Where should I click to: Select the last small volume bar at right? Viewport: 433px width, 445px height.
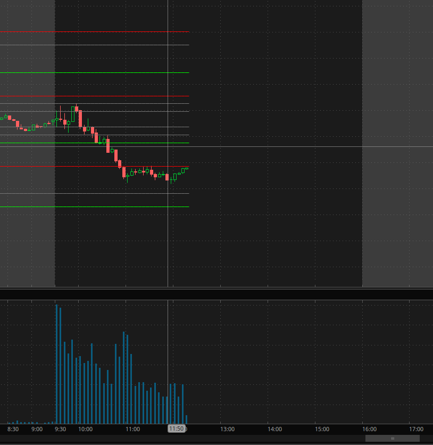tap(186, 419)
